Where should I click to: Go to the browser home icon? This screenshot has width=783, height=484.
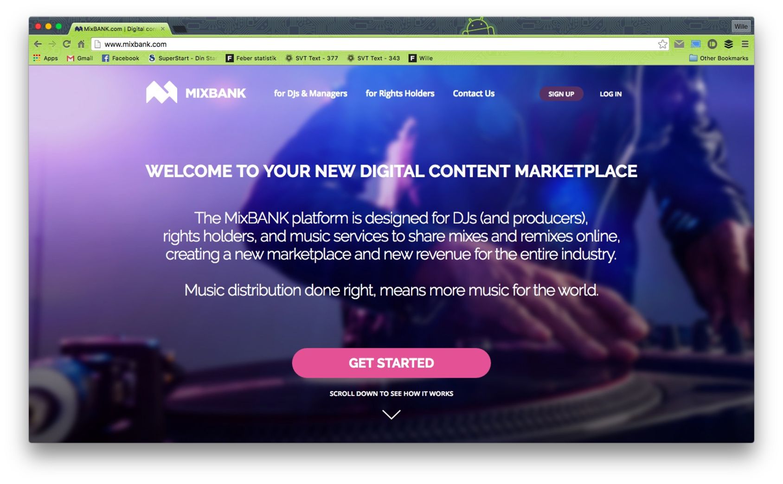[x=81, y=44]
